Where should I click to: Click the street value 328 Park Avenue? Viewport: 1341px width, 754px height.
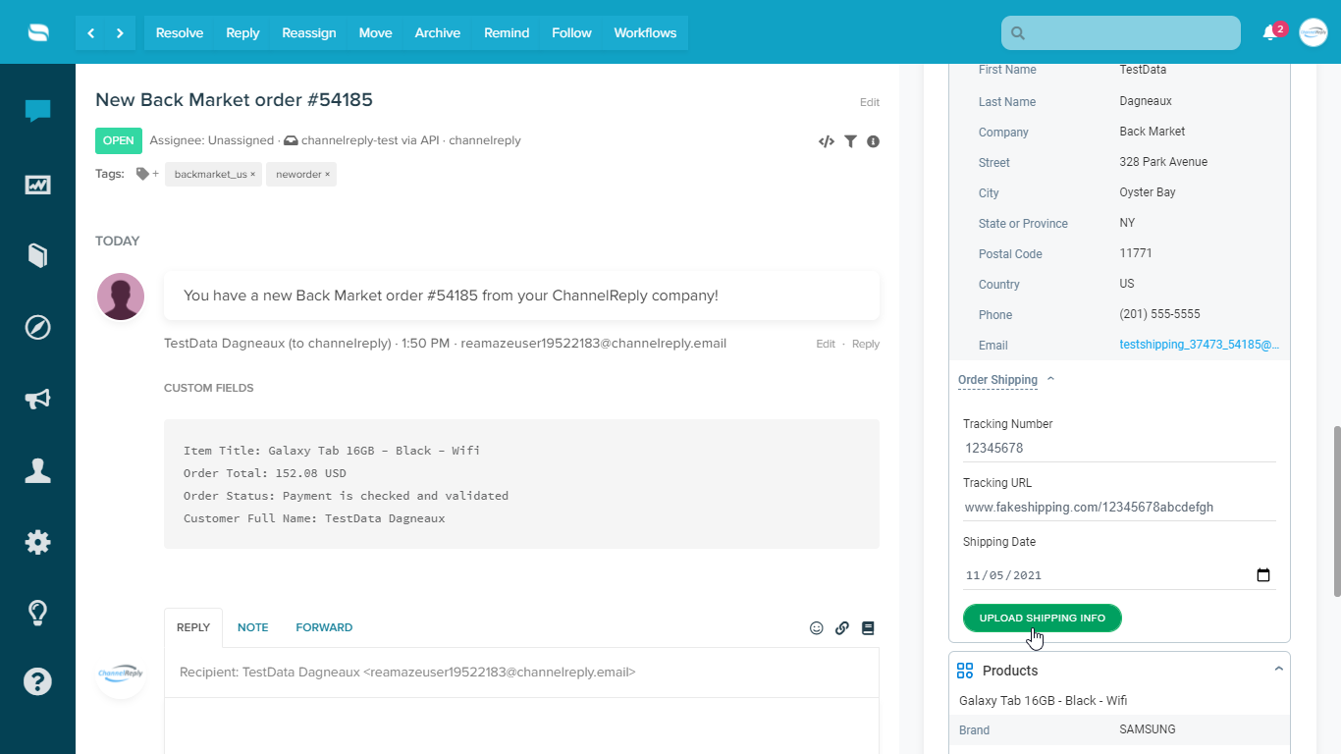[1163, 162]
